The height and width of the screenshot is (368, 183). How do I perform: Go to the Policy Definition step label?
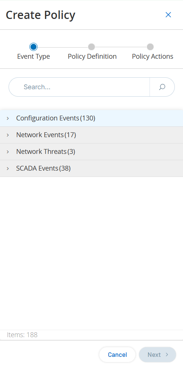92,57
